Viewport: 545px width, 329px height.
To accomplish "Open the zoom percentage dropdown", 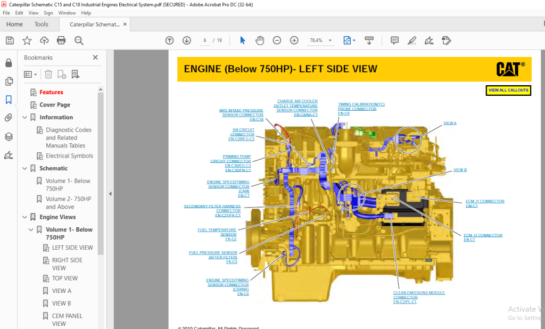I will pos(330,40).
